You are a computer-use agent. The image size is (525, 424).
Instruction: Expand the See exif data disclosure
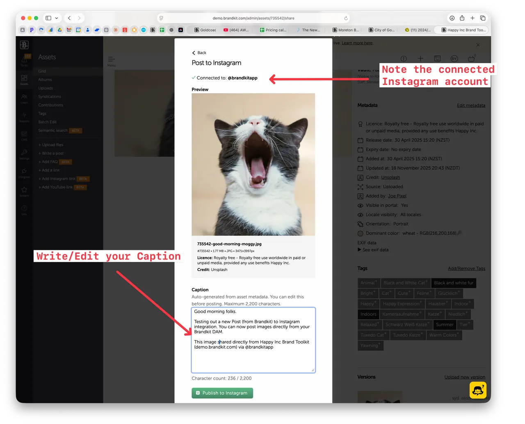pos(373,250)
